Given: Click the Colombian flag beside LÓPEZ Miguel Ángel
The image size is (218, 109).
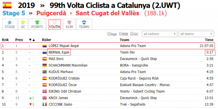Looking at the screenshot, I should click(x=45, y=46).
